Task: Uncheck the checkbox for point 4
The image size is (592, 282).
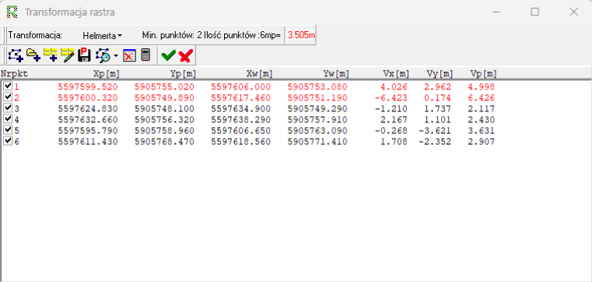Action: click(8, 119)
